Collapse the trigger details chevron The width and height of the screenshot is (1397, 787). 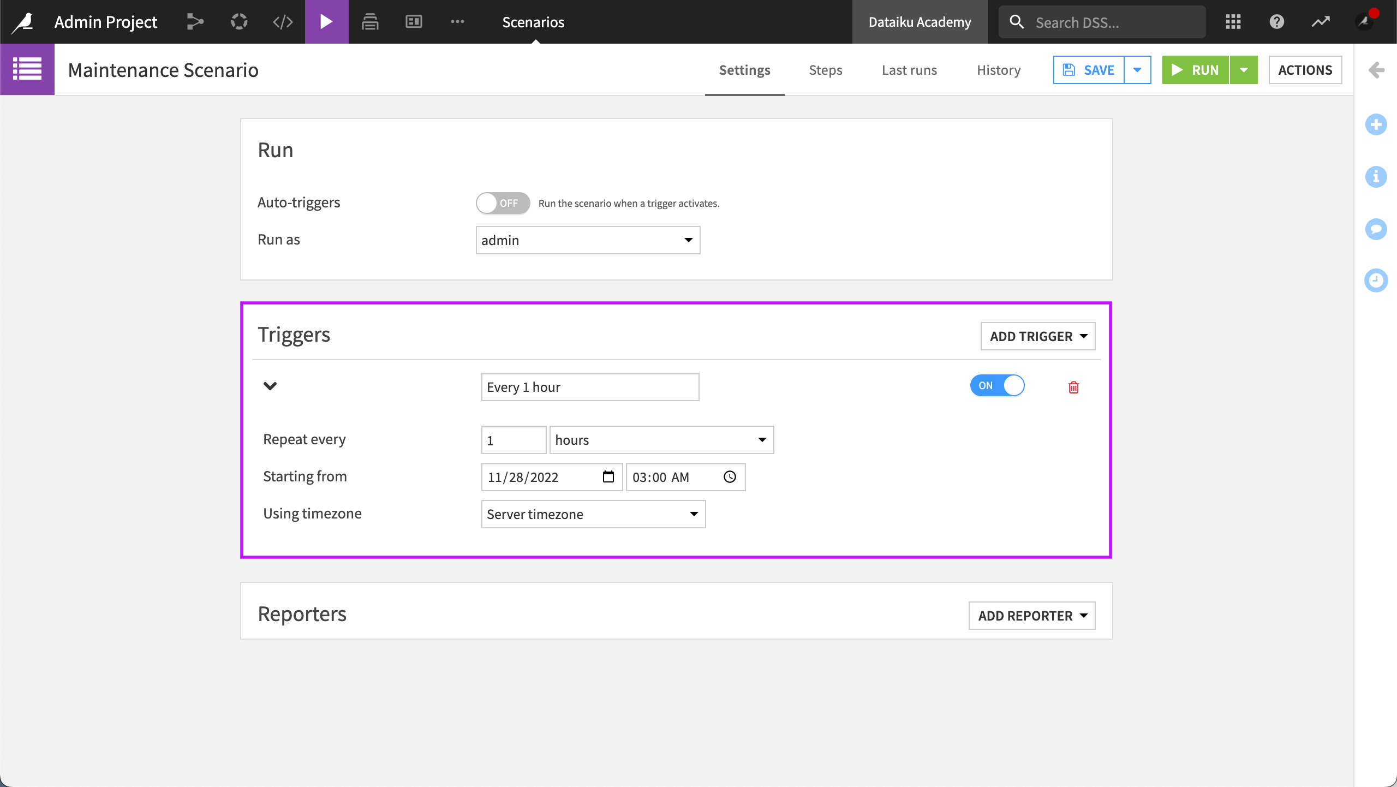point(270,386)
